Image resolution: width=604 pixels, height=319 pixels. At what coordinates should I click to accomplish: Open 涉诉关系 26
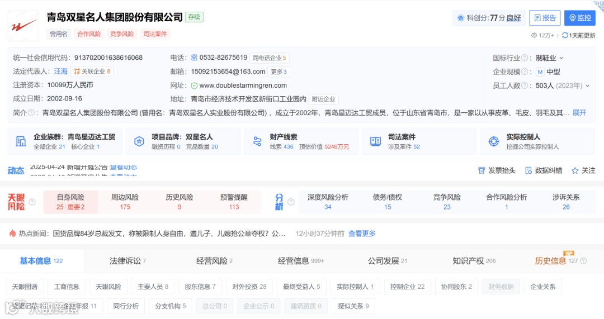pyautogui.click(x=566, y=202)
